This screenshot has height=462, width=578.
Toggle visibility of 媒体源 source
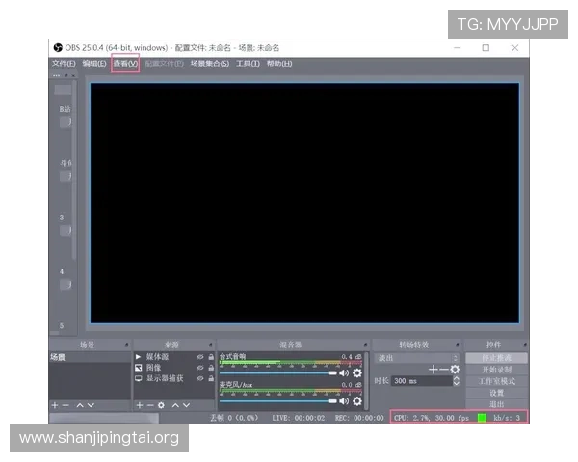coord(200,357)
